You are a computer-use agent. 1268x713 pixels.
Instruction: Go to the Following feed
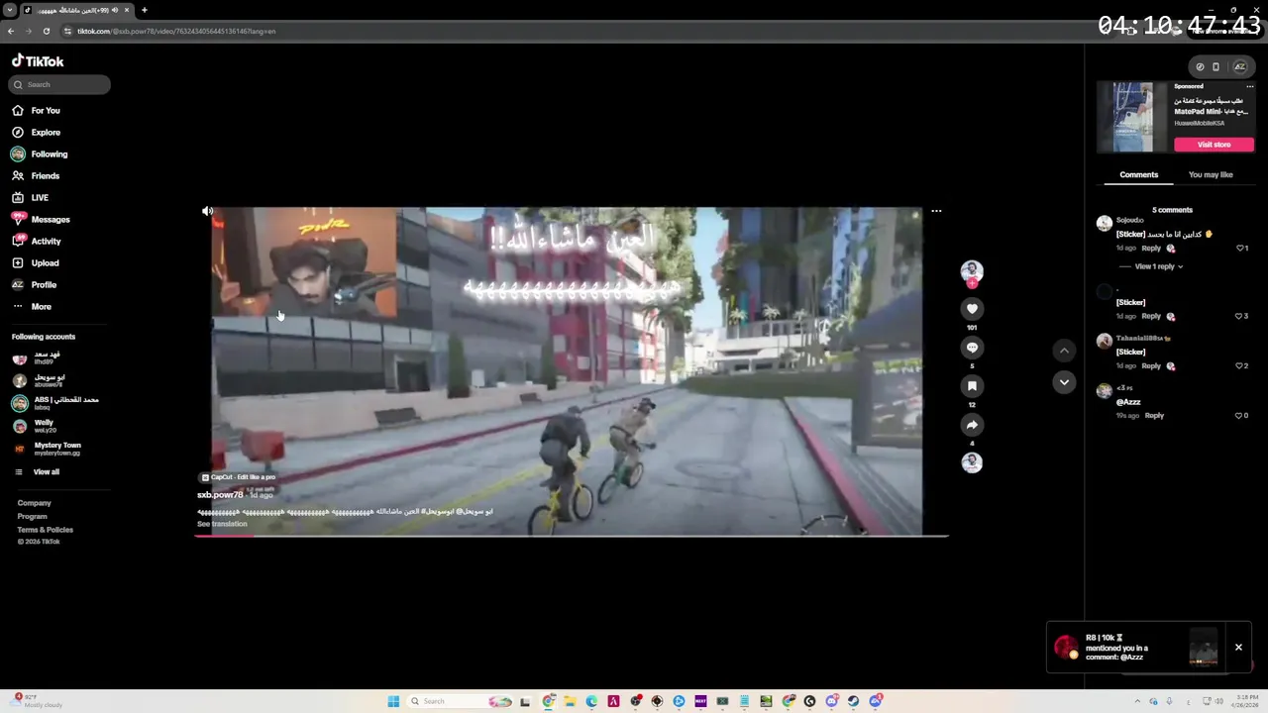click(x=40, y=153)
